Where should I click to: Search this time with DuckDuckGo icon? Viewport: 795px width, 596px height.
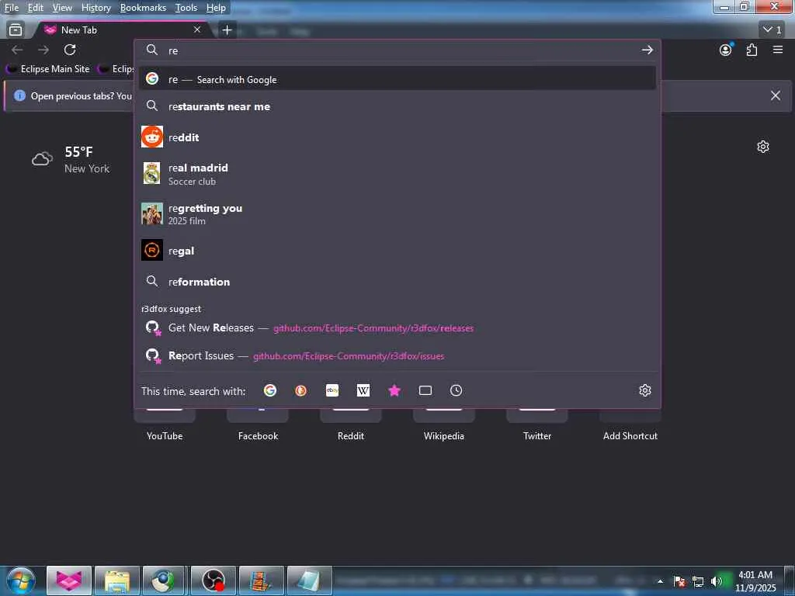pos(300,390)
